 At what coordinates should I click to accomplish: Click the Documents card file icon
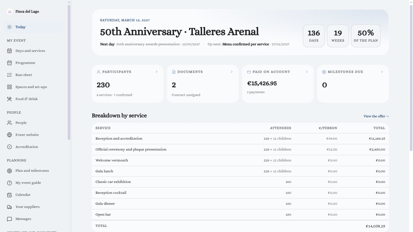174,72
